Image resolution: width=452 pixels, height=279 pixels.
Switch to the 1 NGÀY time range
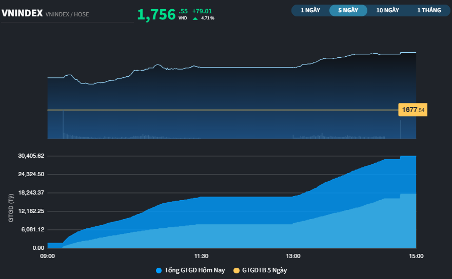pyautogui.click(x=310, y=10)
